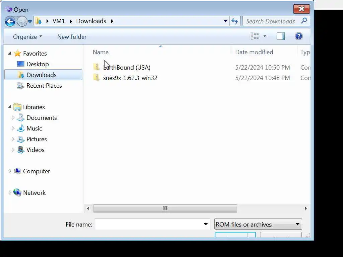Select the folder icon in the address bar
Image resolution: width=343 pixels, height=257 pixels.
[x=39, y=21]
